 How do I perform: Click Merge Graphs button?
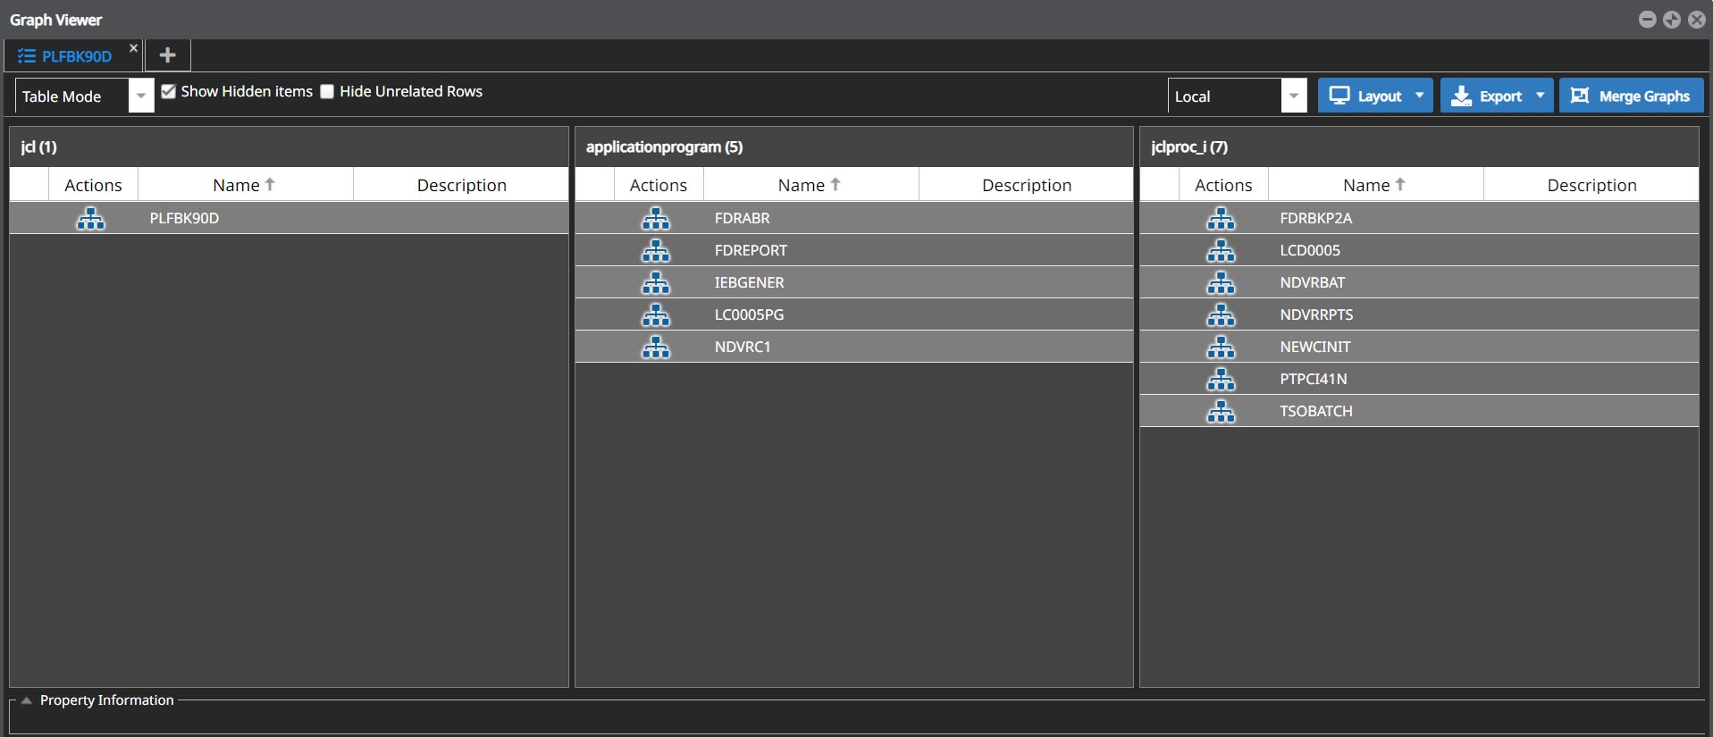click(1631, 96)
